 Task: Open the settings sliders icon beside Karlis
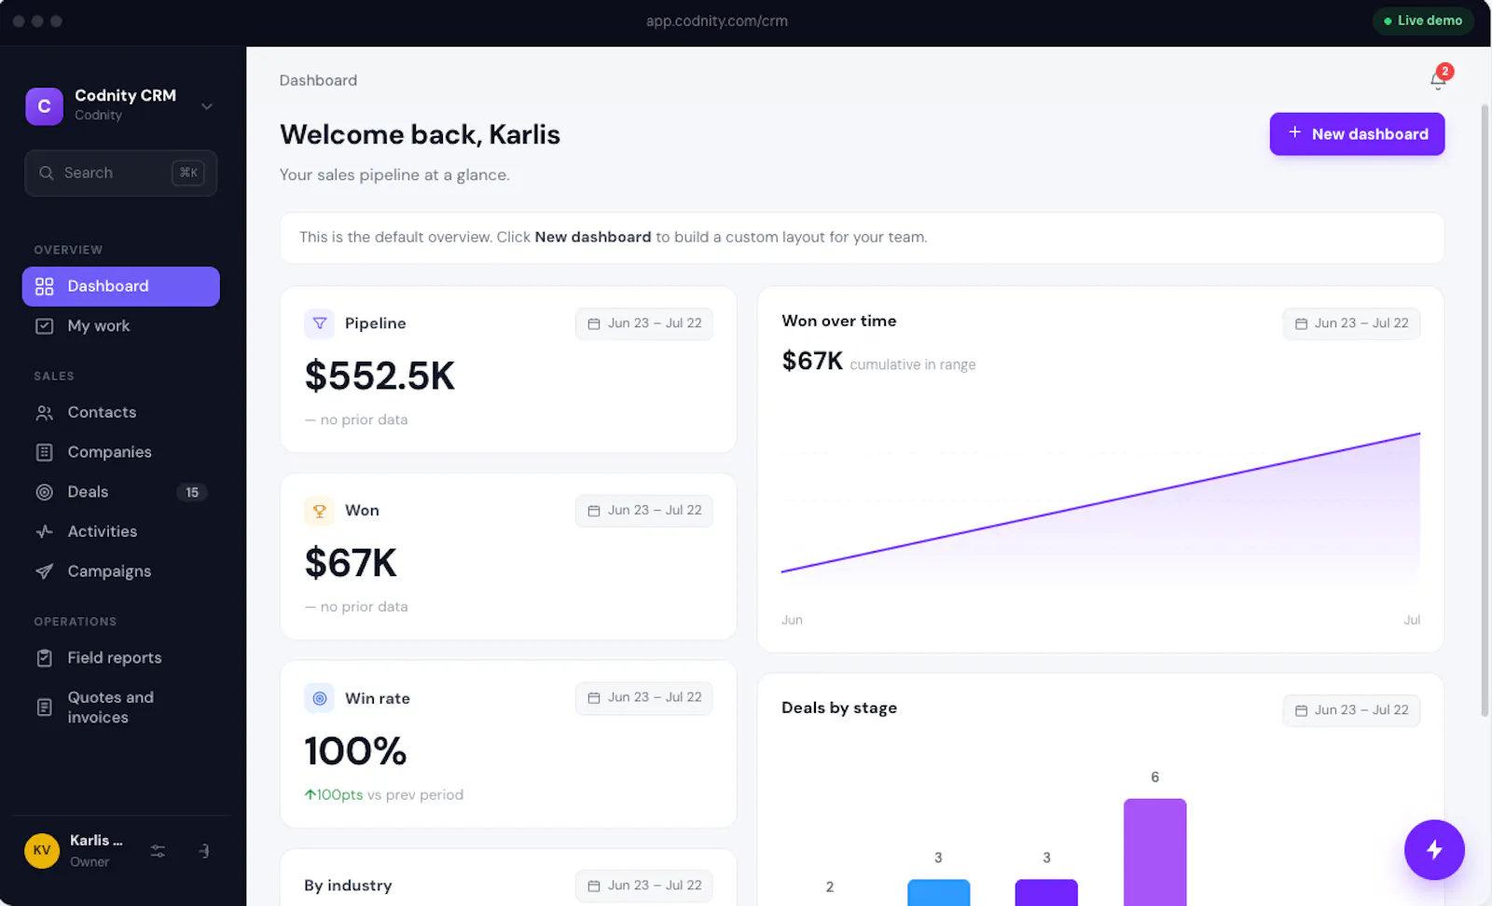click(158, 851)
